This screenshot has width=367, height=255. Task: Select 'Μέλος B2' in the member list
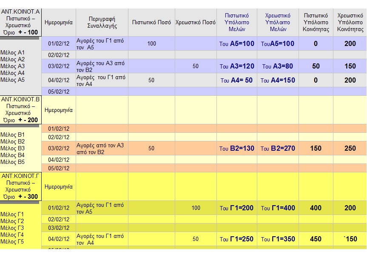(x=12, y=142)
